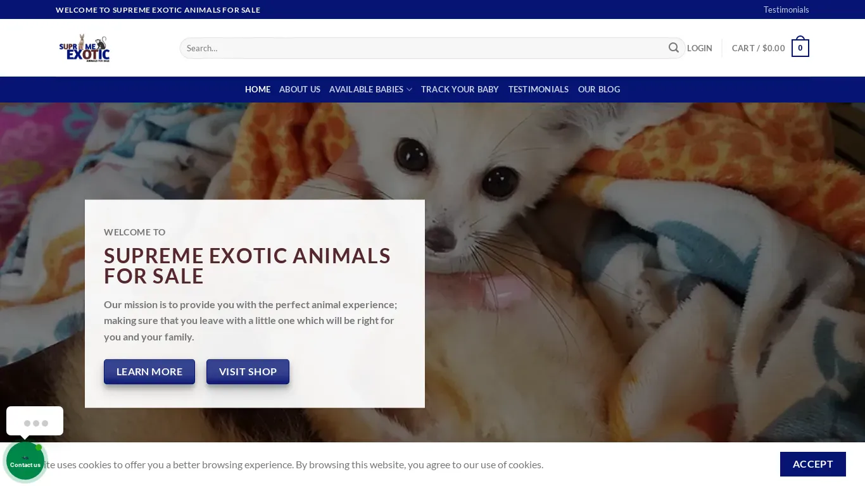Screen dimensions: 865x486
Task: Accept the cookie notice
Action: (812, 464)
